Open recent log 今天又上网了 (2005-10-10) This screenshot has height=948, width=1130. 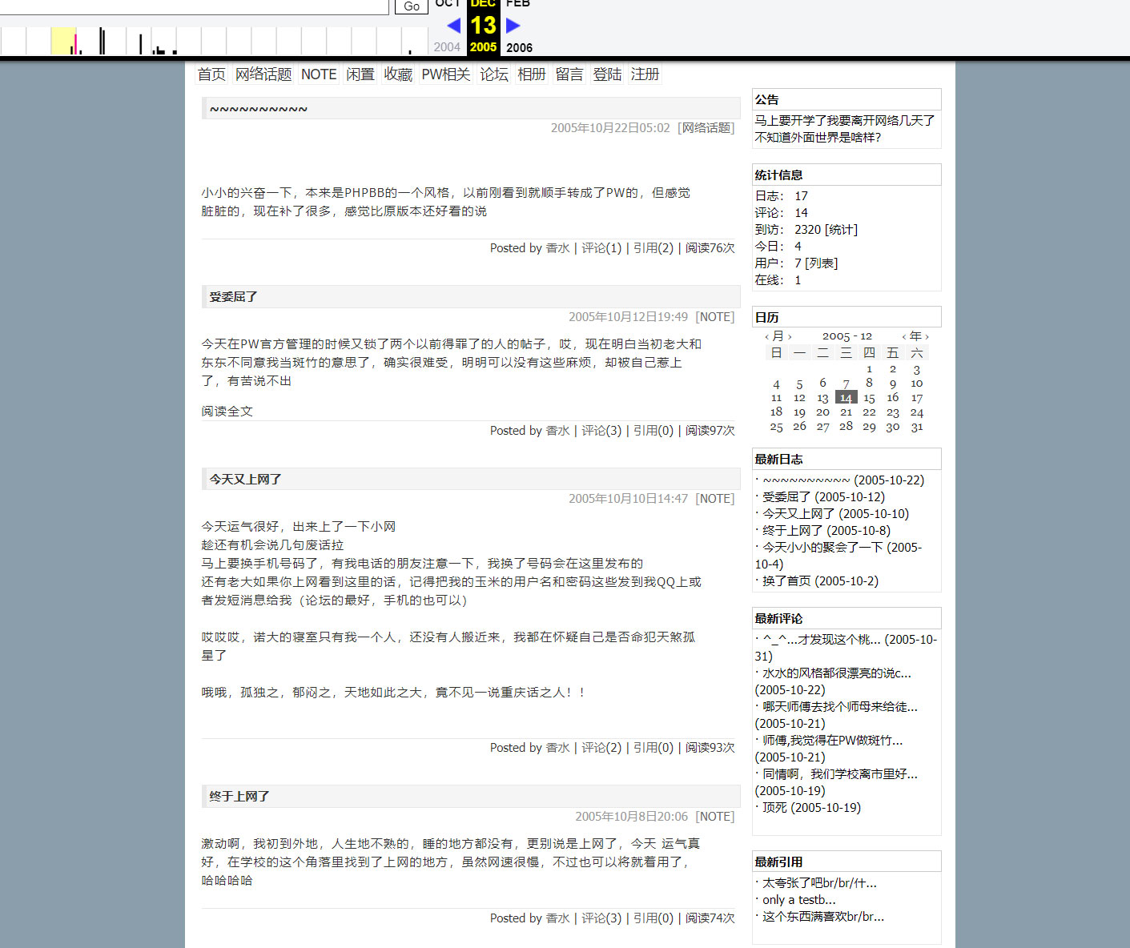[835, 514]
